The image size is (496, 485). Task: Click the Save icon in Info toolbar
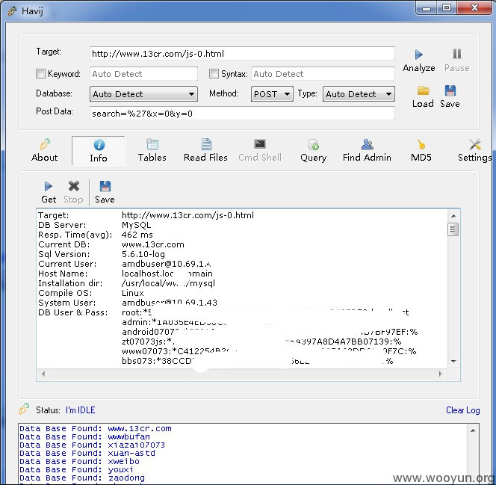click(x=105, y=186)
